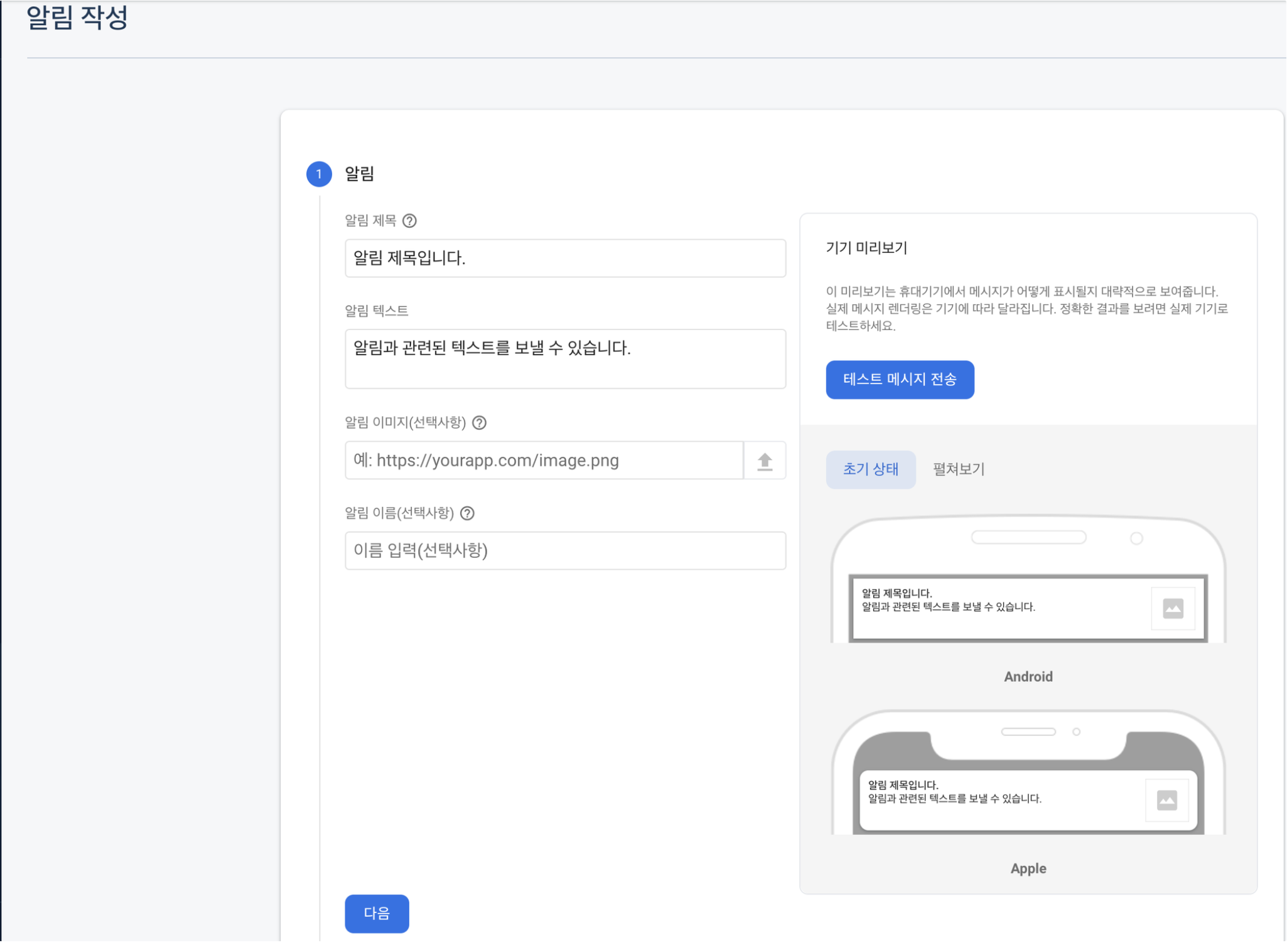Image resolution: width=1287 pixels, height=950 pixels.
Task: Focus the 알림 제목 input field
Action: tap(565, 258)
